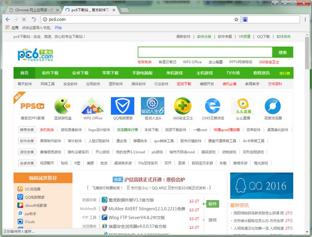This screenshot has width=312, height=237.
Task: Click the scrollbar down arrow
Action: [307, 232]
